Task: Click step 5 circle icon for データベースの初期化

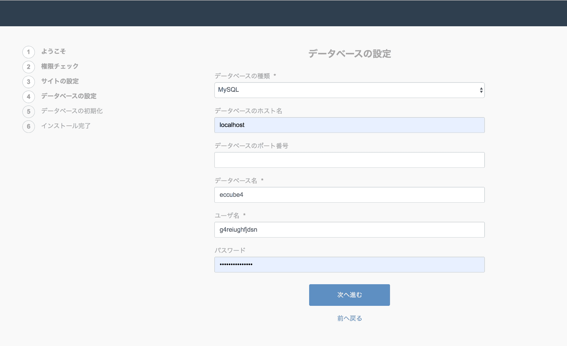Action: pos(29,112)
